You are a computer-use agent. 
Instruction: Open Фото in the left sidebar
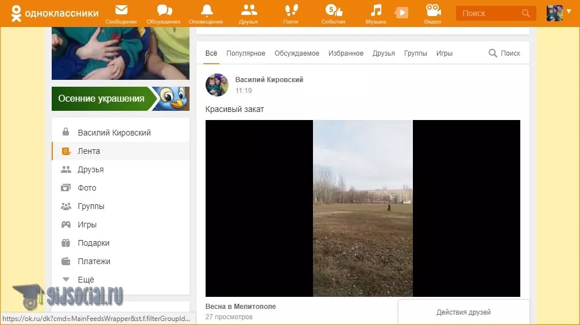(87, 188)
